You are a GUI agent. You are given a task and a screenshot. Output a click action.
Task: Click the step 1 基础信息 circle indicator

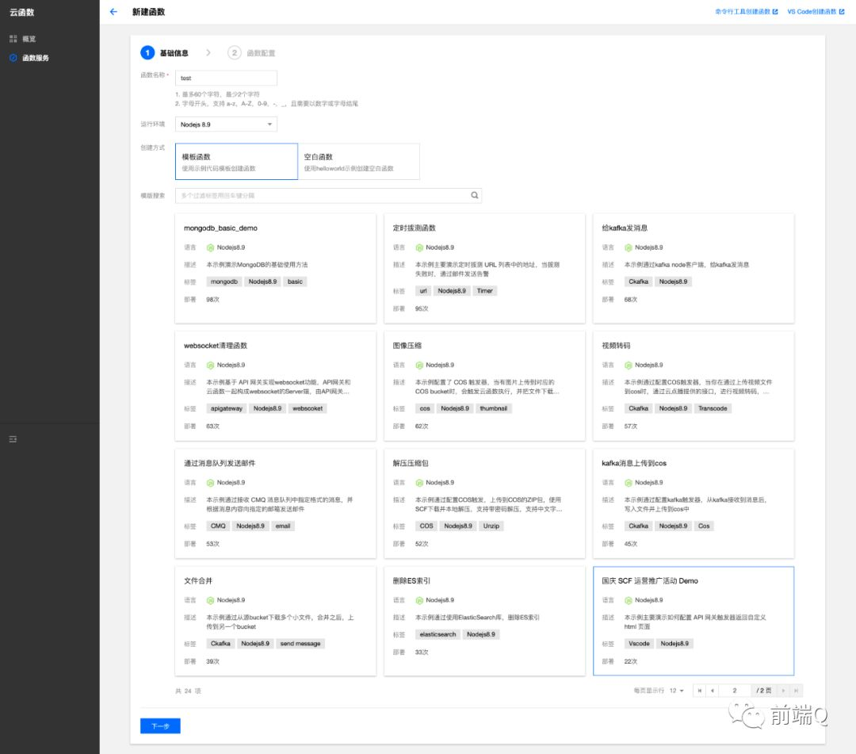pos(147,52)
